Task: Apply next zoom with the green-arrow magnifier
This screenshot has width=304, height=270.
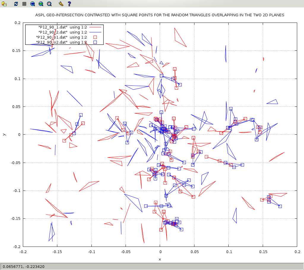Action: (x=41, y=4)
